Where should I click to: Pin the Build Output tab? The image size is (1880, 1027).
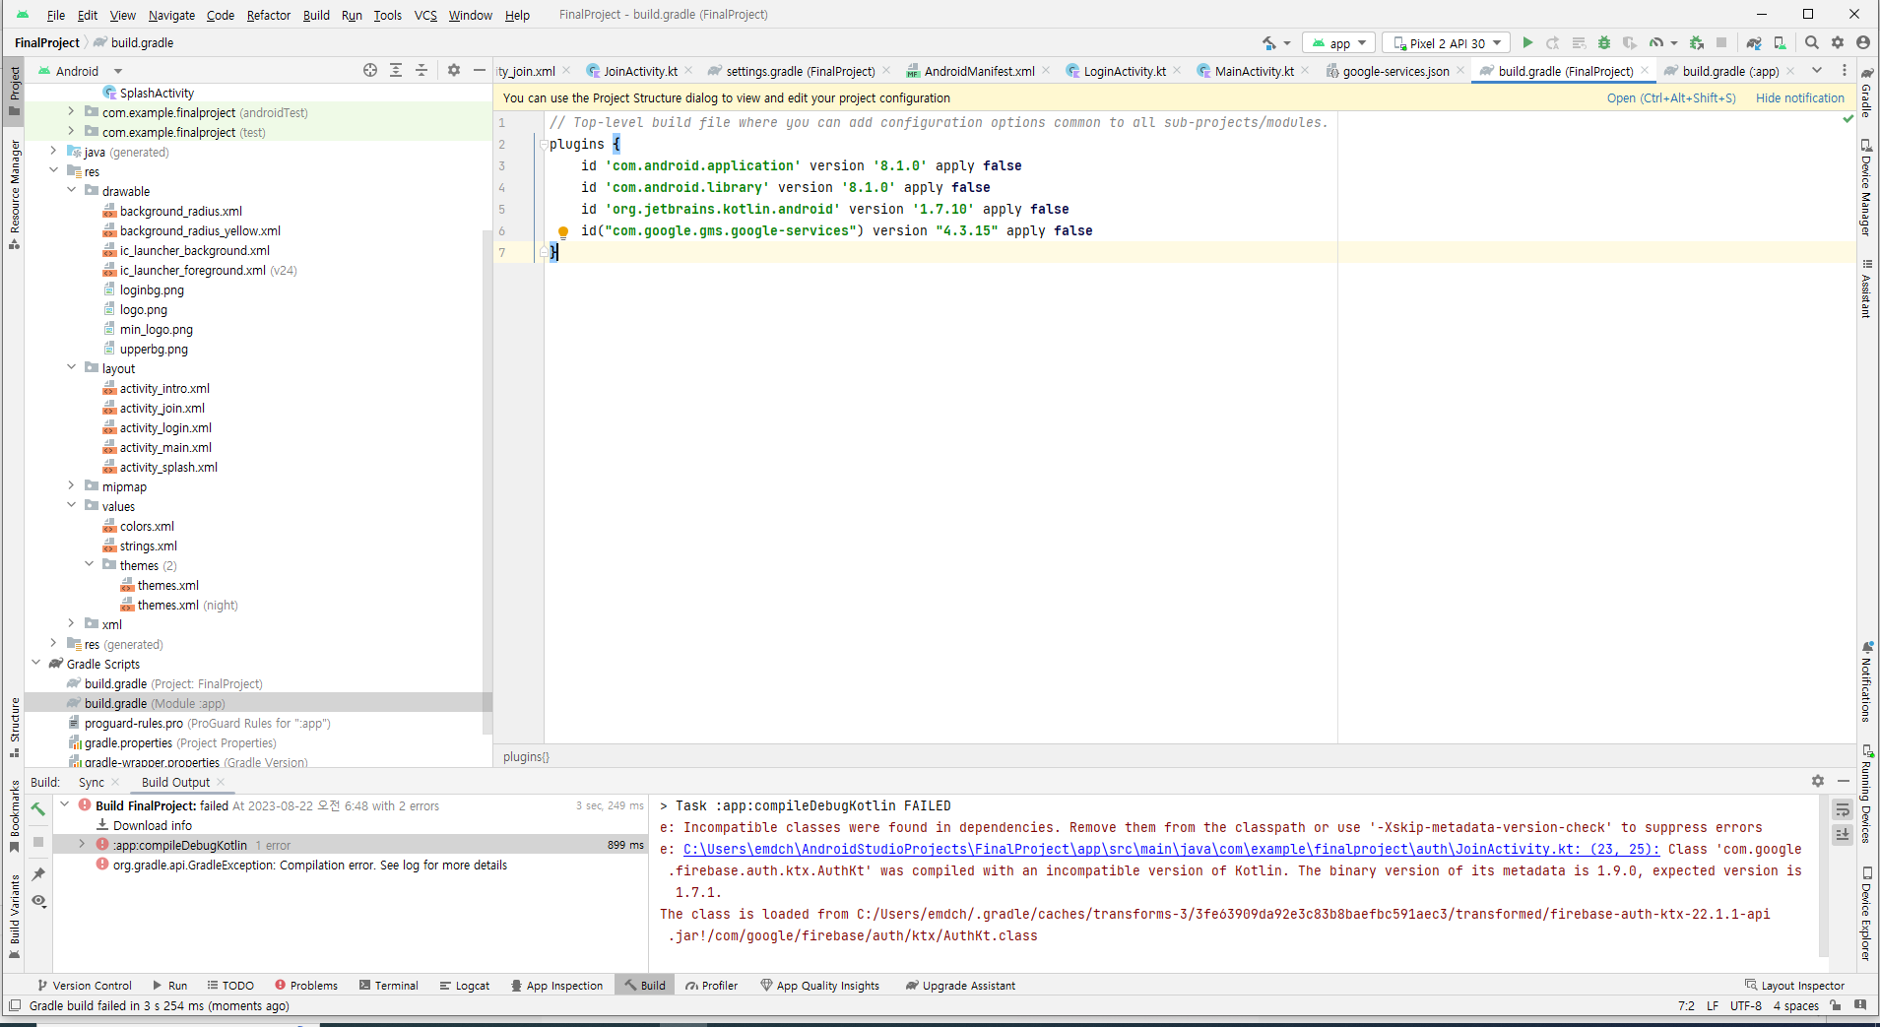tap(38, 874)
